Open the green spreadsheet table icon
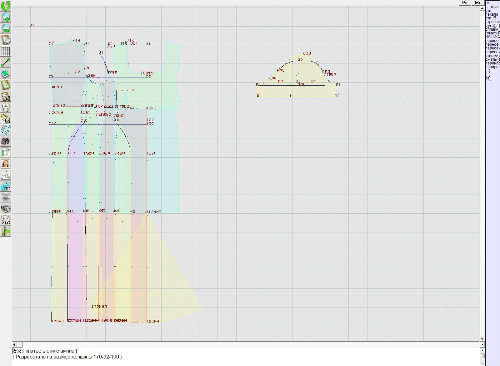The width and height of the screenshot is (500, 366). 6,153
